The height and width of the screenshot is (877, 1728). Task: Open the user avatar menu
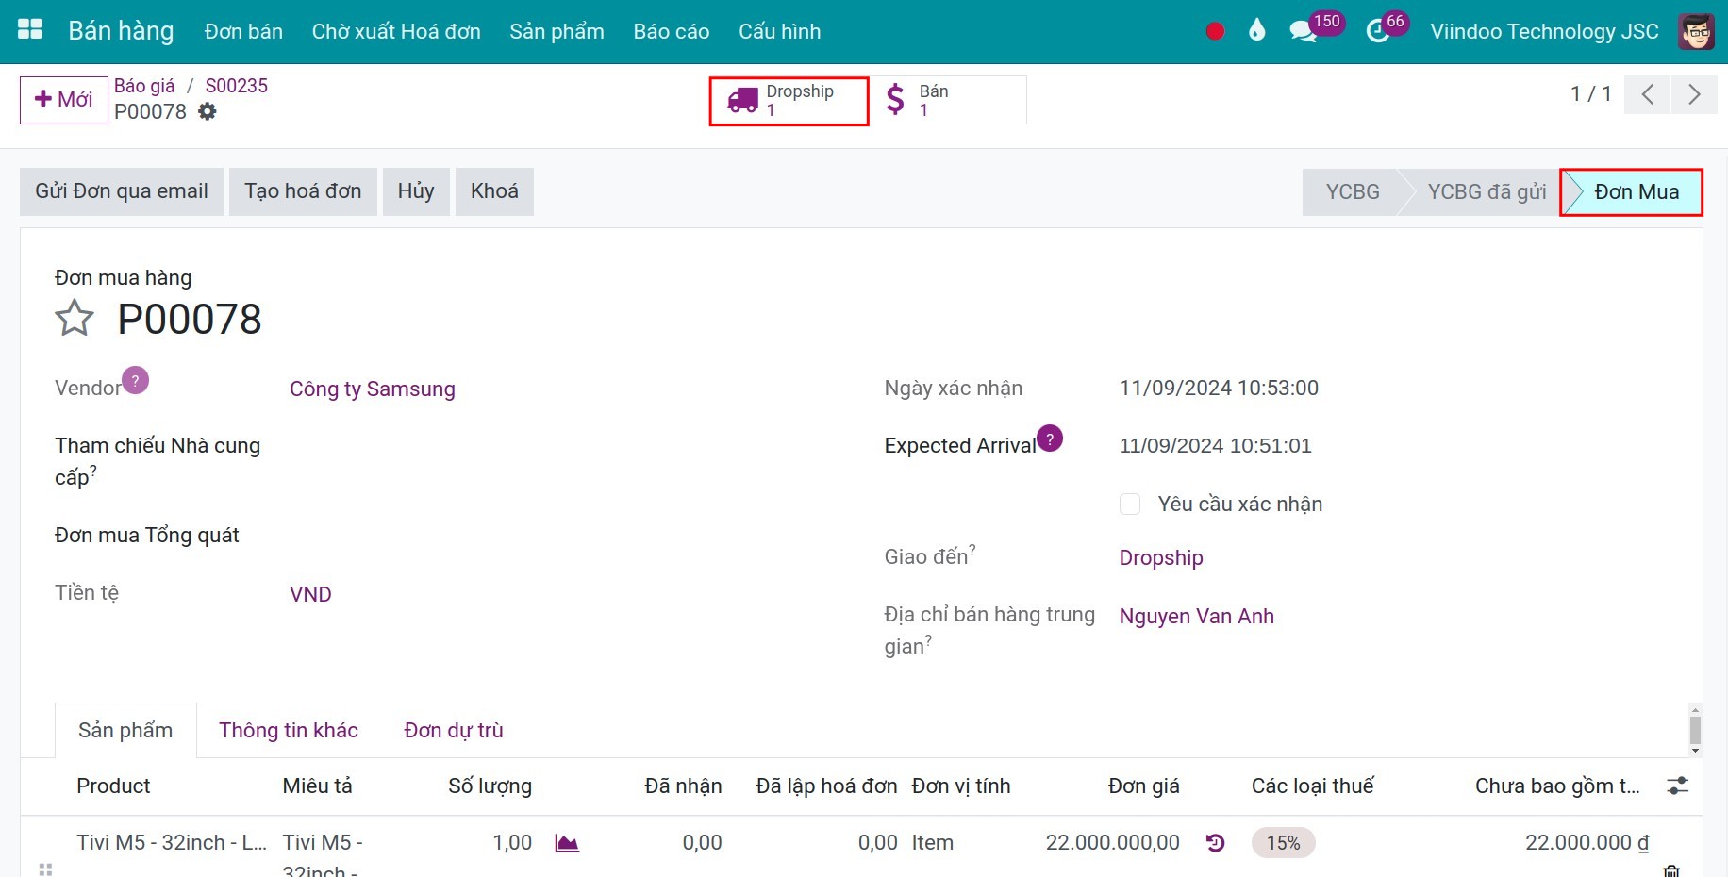coord(1697,31)
